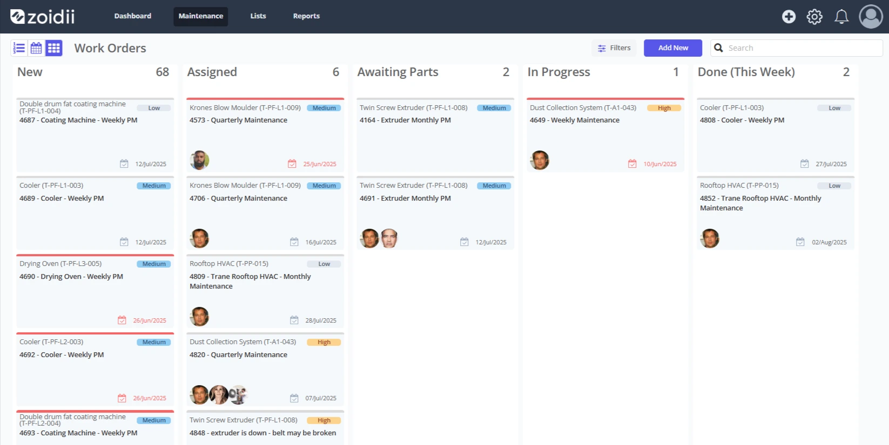
Task: Switch to kanban grid view icon
Action: click(53, 48)
